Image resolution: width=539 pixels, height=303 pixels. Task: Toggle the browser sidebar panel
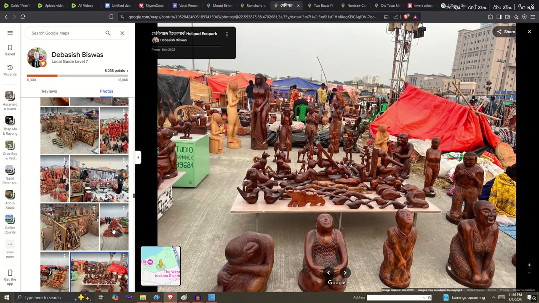499,17
